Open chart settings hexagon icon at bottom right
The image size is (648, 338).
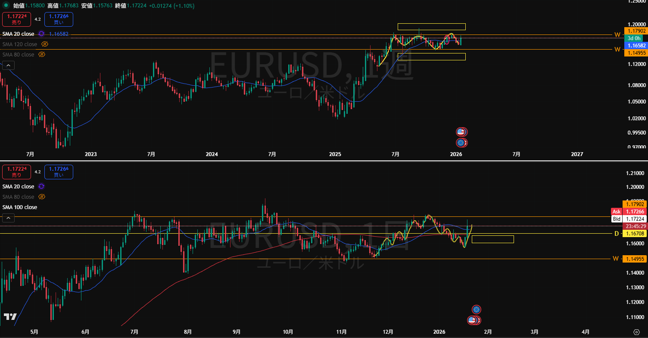point(637,332)
